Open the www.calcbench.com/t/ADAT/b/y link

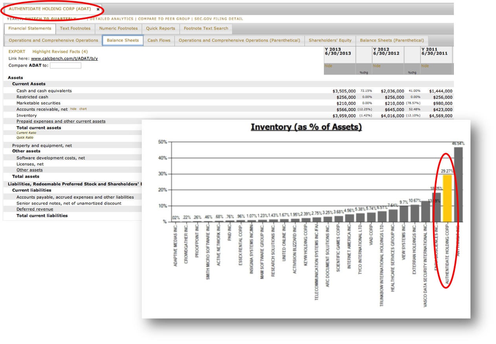pyautogui.click(x=64, y=59)
